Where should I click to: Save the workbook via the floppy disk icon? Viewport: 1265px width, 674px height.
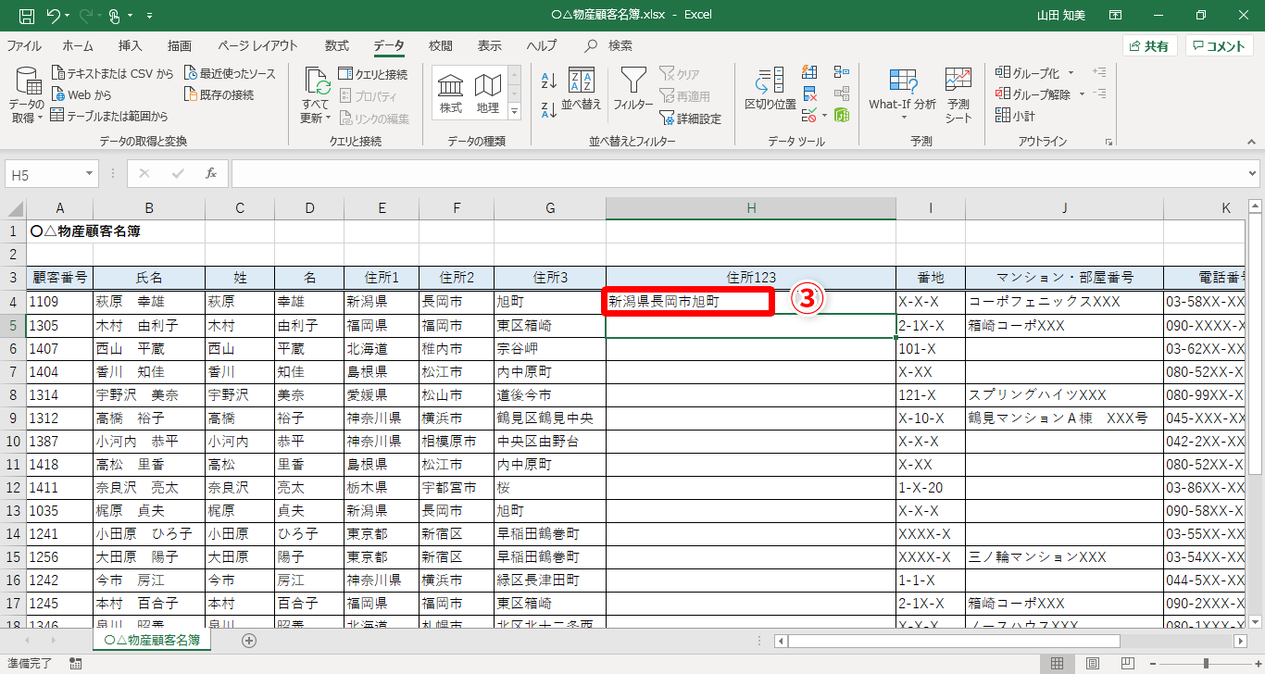(x=27, y=15)
